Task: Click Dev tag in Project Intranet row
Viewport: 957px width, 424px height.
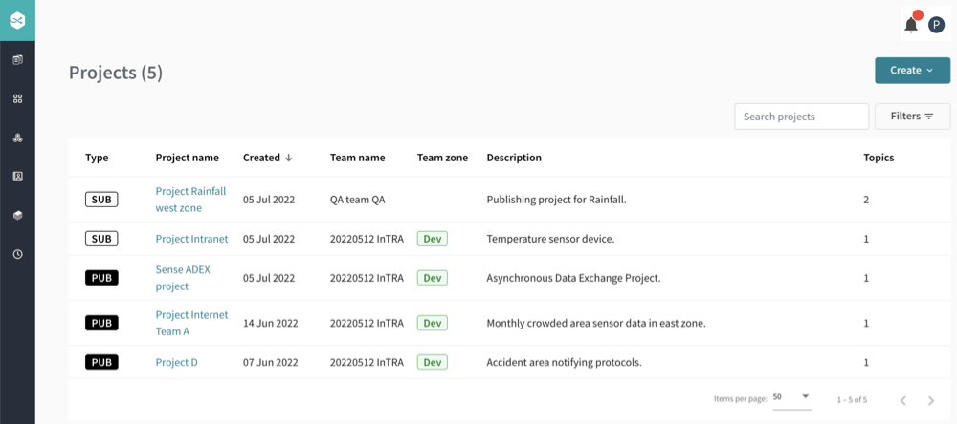Action: pos(433,239)
